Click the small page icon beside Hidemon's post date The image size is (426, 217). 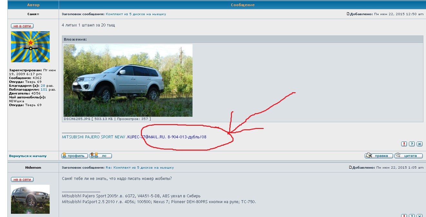(351, 167)
